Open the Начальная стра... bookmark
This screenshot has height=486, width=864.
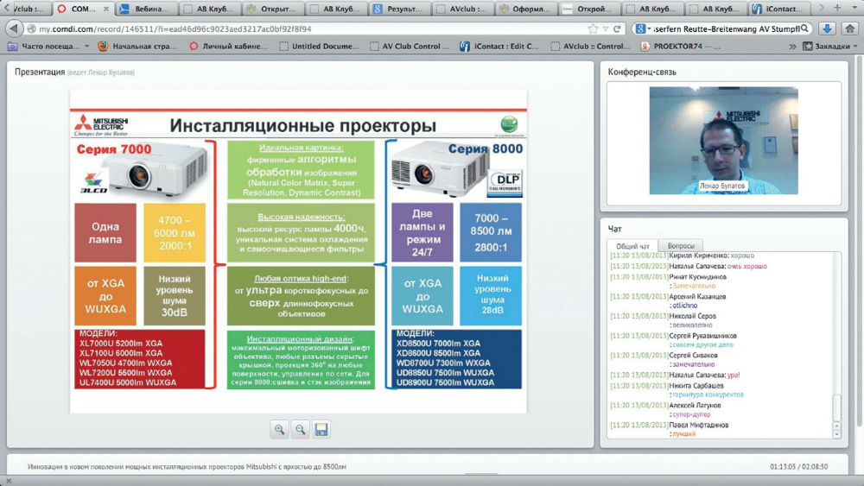coord(137,47)
